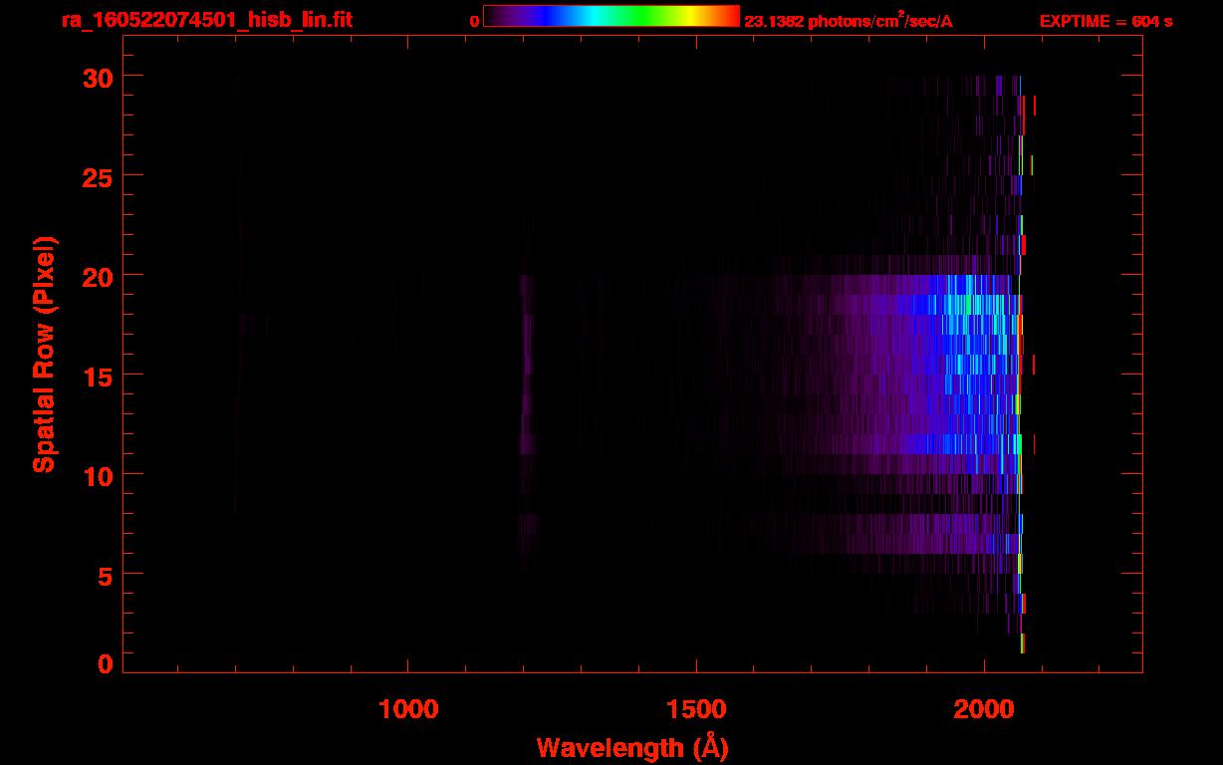Click the 23.1362 photons/cm²/sec/A label
Image resolution: width=1223 pixels, height=765 pixels.
(x=849, y=21)
